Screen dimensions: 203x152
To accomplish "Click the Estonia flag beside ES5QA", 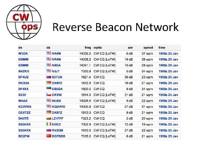I will click(x=49, y=89).
